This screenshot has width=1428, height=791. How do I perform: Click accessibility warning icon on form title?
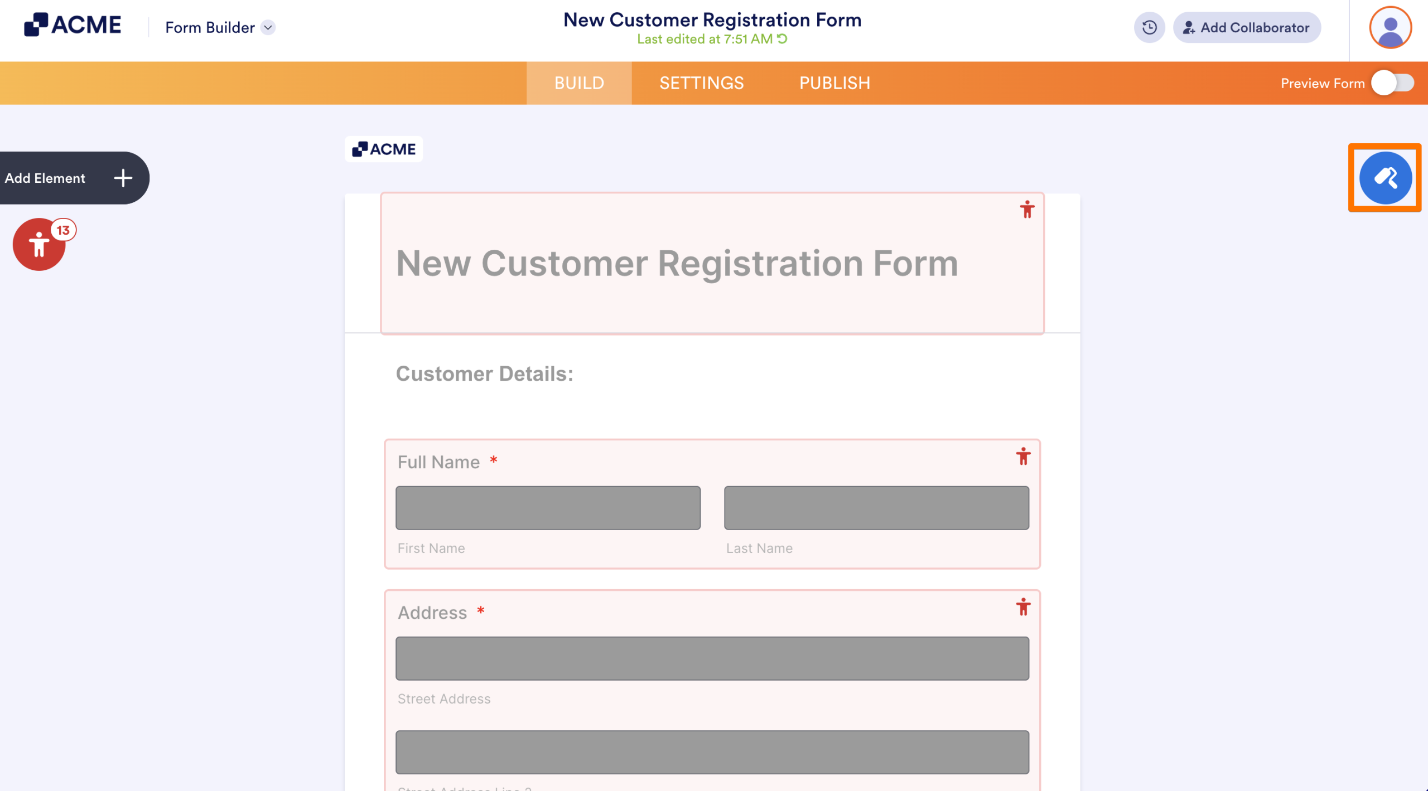(1027, 210)
